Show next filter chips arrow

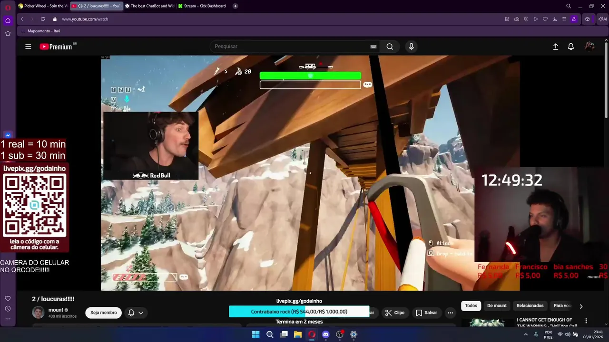coord(581,306)
